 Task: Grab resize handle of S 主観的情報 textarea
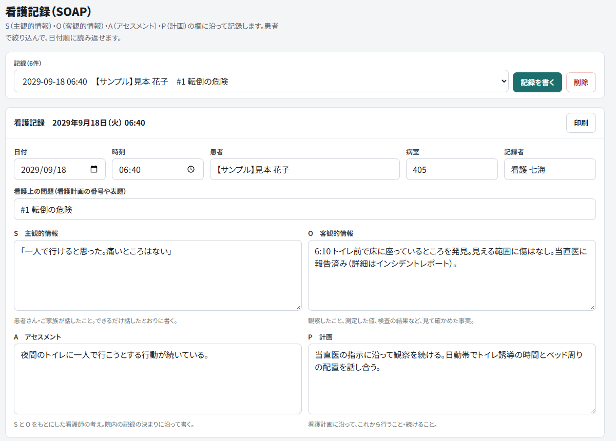[x=298, y=307]
